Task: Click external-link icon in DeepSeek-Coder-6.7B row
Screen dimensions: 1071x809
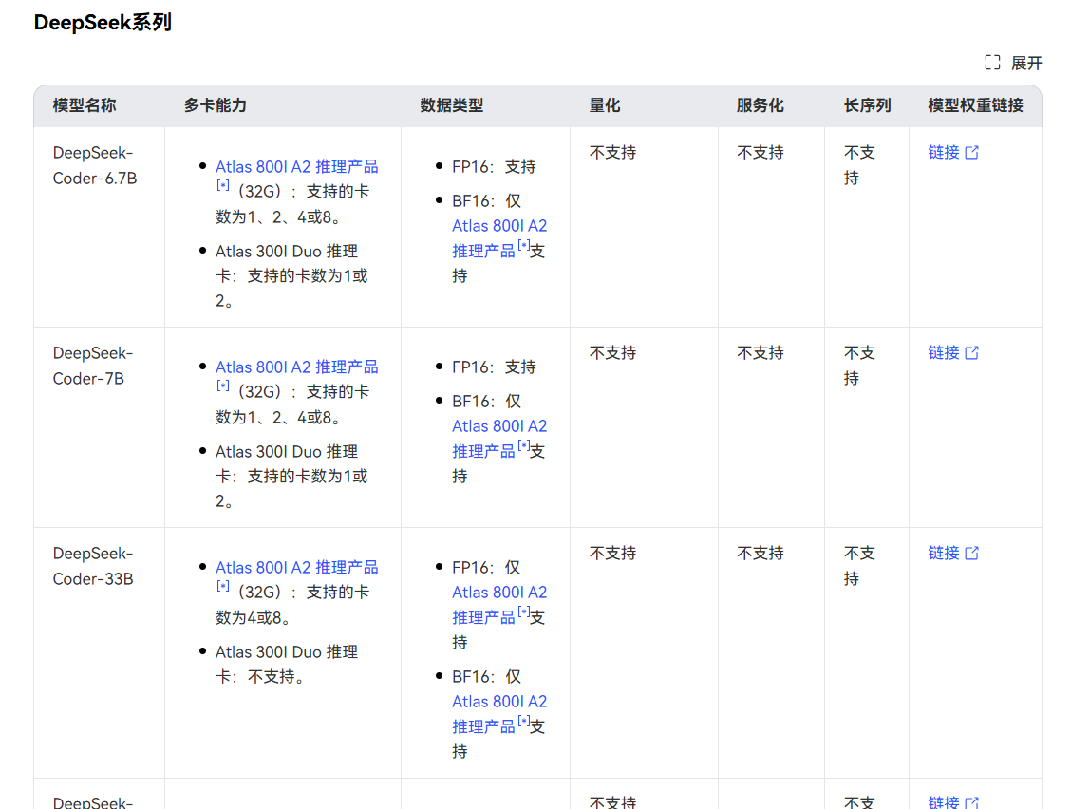Action: pyautogui.click(x=972, y=152)
